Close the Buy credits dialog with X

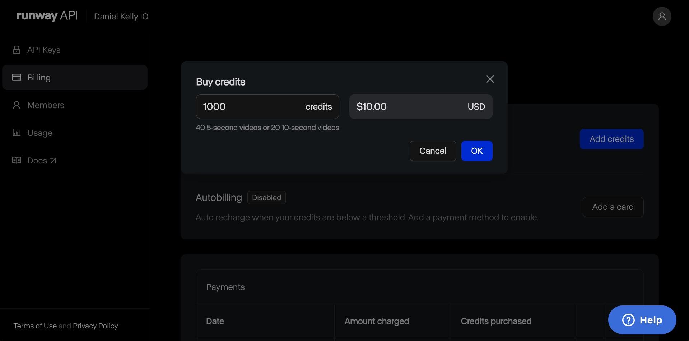[x=490, y=79]
